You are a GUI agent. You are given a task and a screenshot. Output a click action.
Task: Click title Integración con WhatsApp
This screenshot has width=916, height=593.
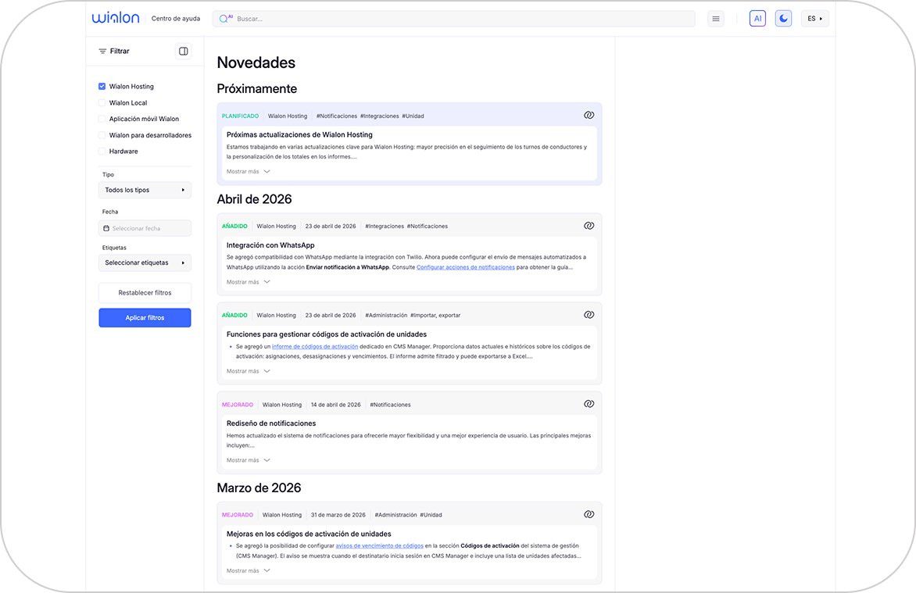click(x=270, y=245)
